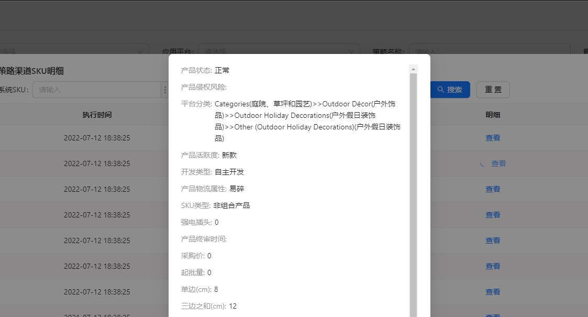Click the 起批量 value 0
588x317 pixels.
(209, 273)
